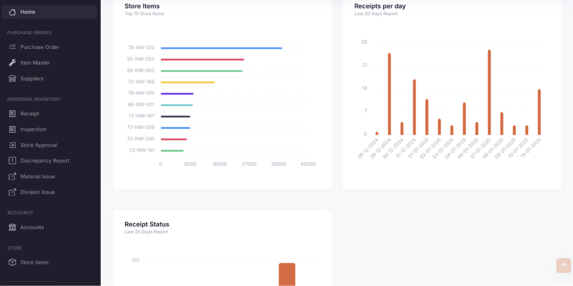573x286 pixels.
Task: Click the 13-01-2025 receipts bar
Action: 539,112
